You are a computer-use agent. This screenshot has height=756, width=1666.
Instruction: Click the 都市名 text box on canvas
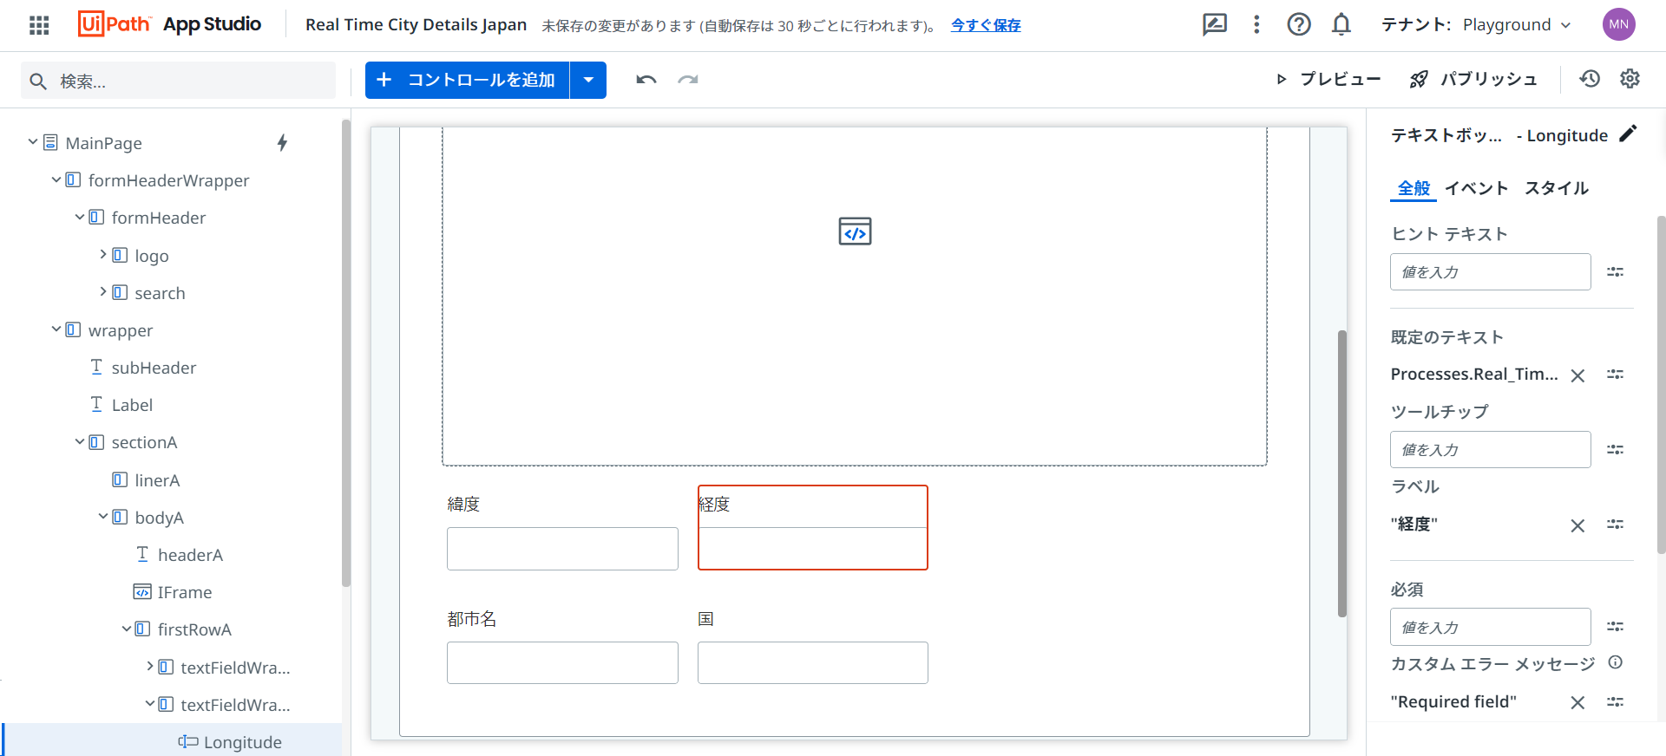tap(562, 663)
